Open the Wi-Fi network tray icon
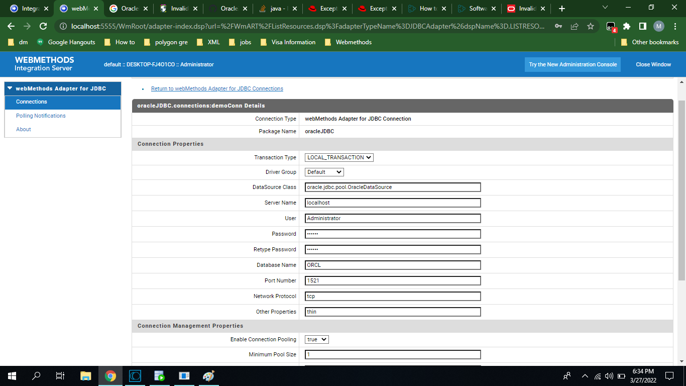This screenshot has height=386, width=686. (598, 375)
